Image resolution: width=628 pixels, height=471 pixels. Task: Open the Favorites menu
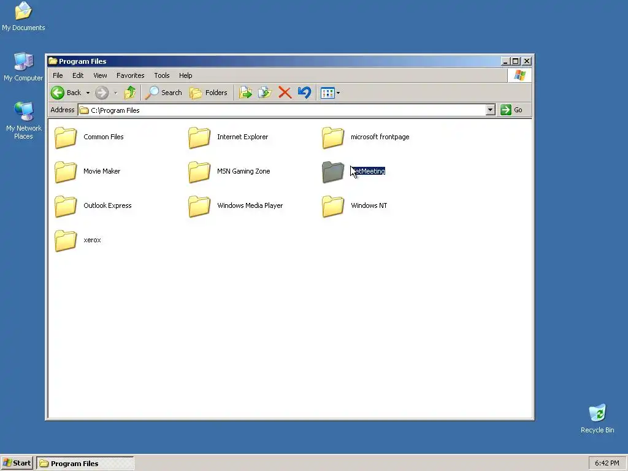pyautogui.click(x=130, y=75)
